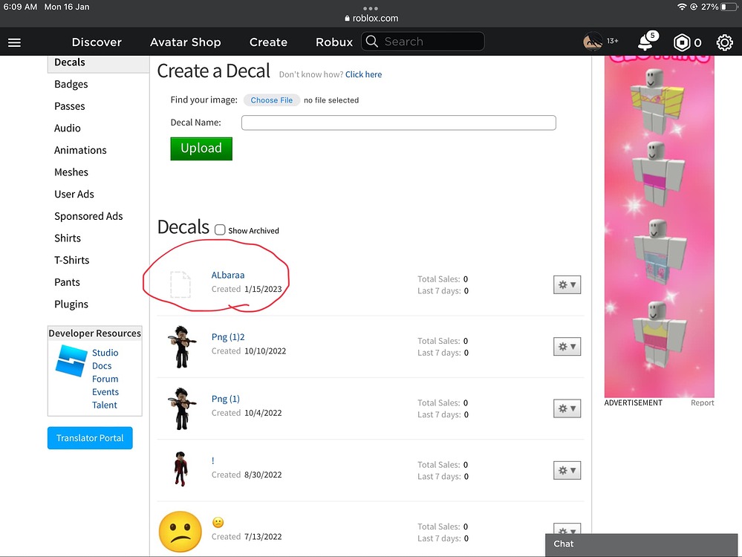The height and width of the screenshot is (557, 742).
Task: Click the Translator Portal button
Action: [90, 437]
